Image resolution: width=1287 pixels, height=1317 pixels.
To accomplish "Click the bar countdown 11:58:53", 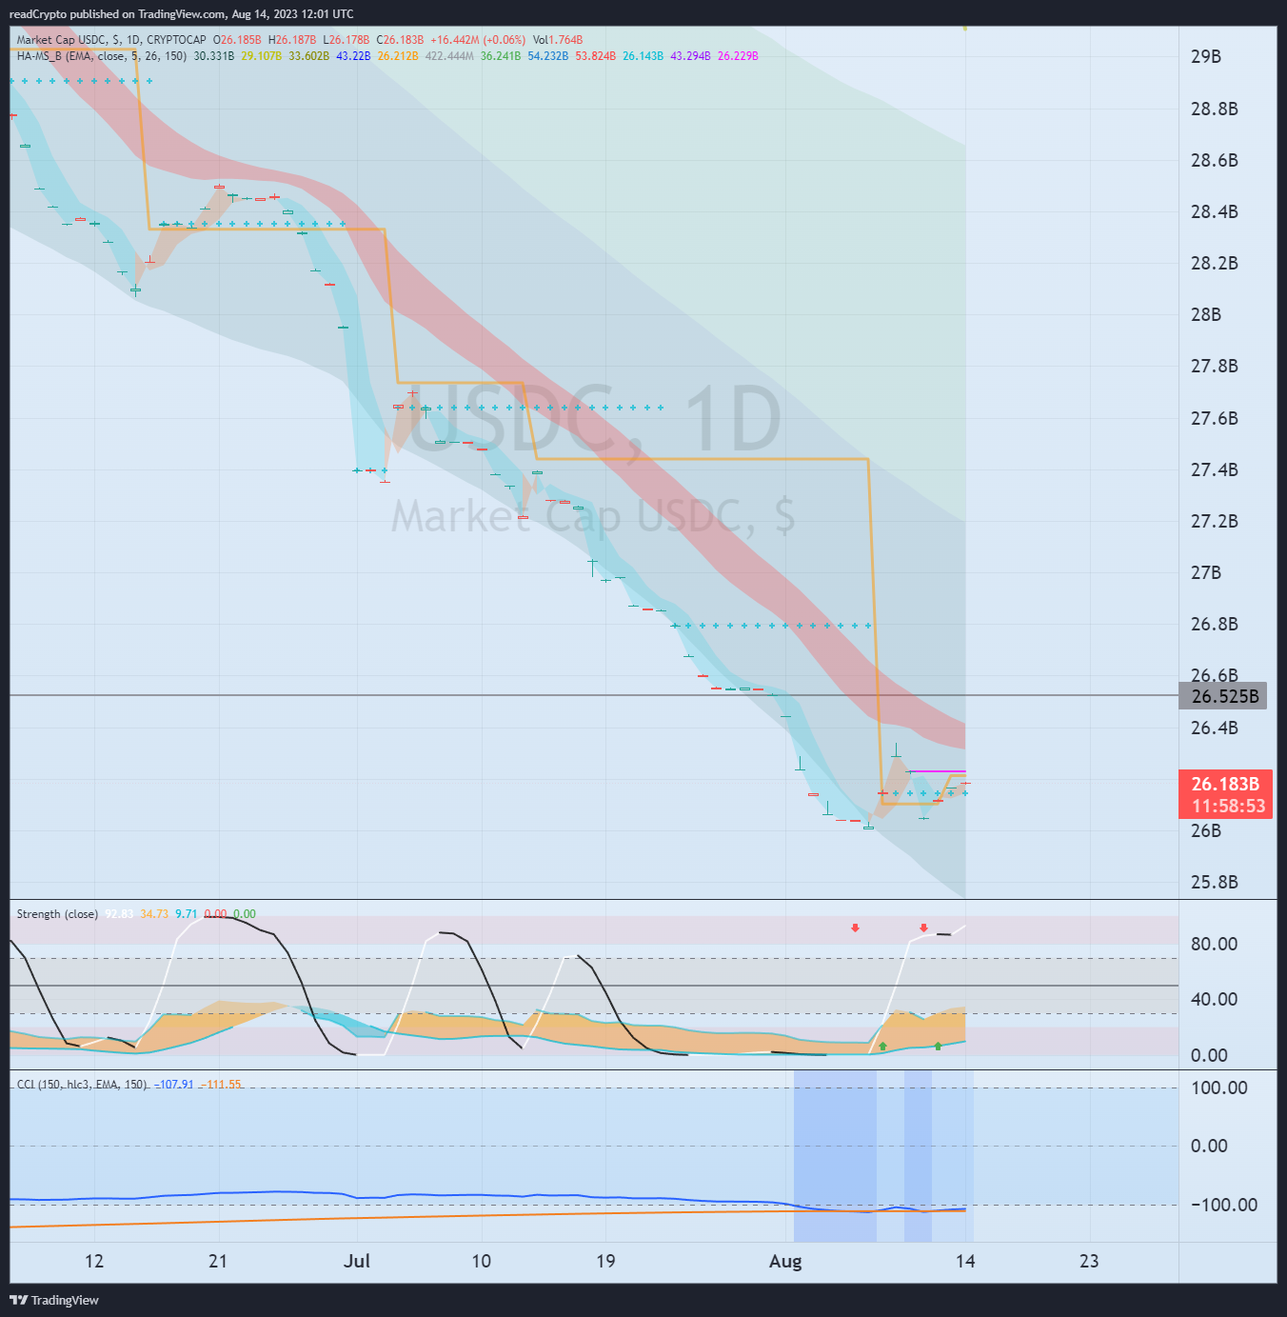I will pos(1229,807).
